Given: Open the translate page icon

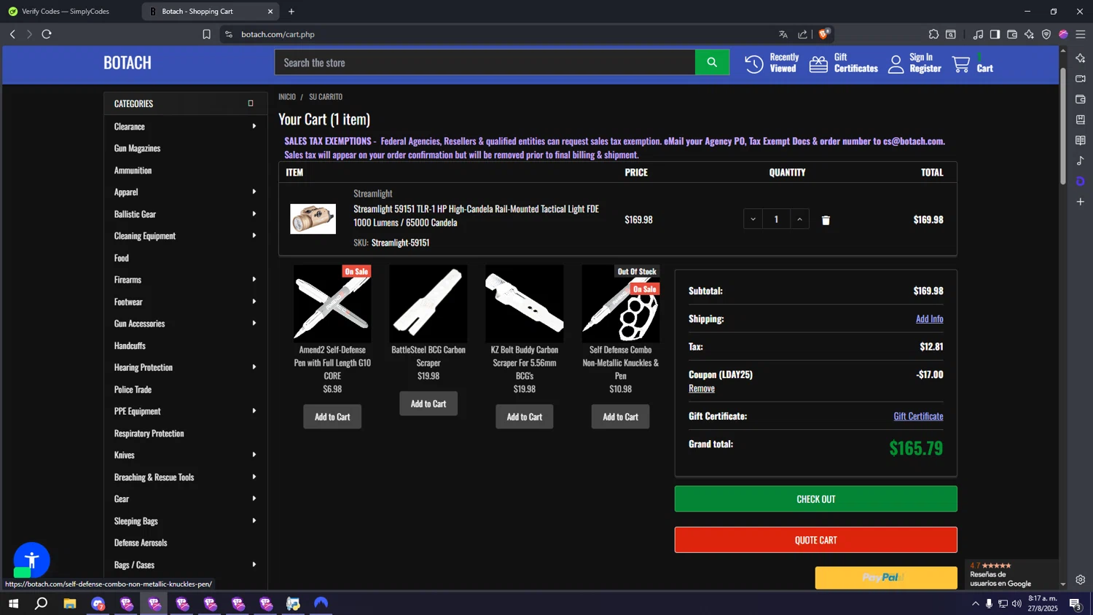Looking at the screenshot, I should coord(783,34).
